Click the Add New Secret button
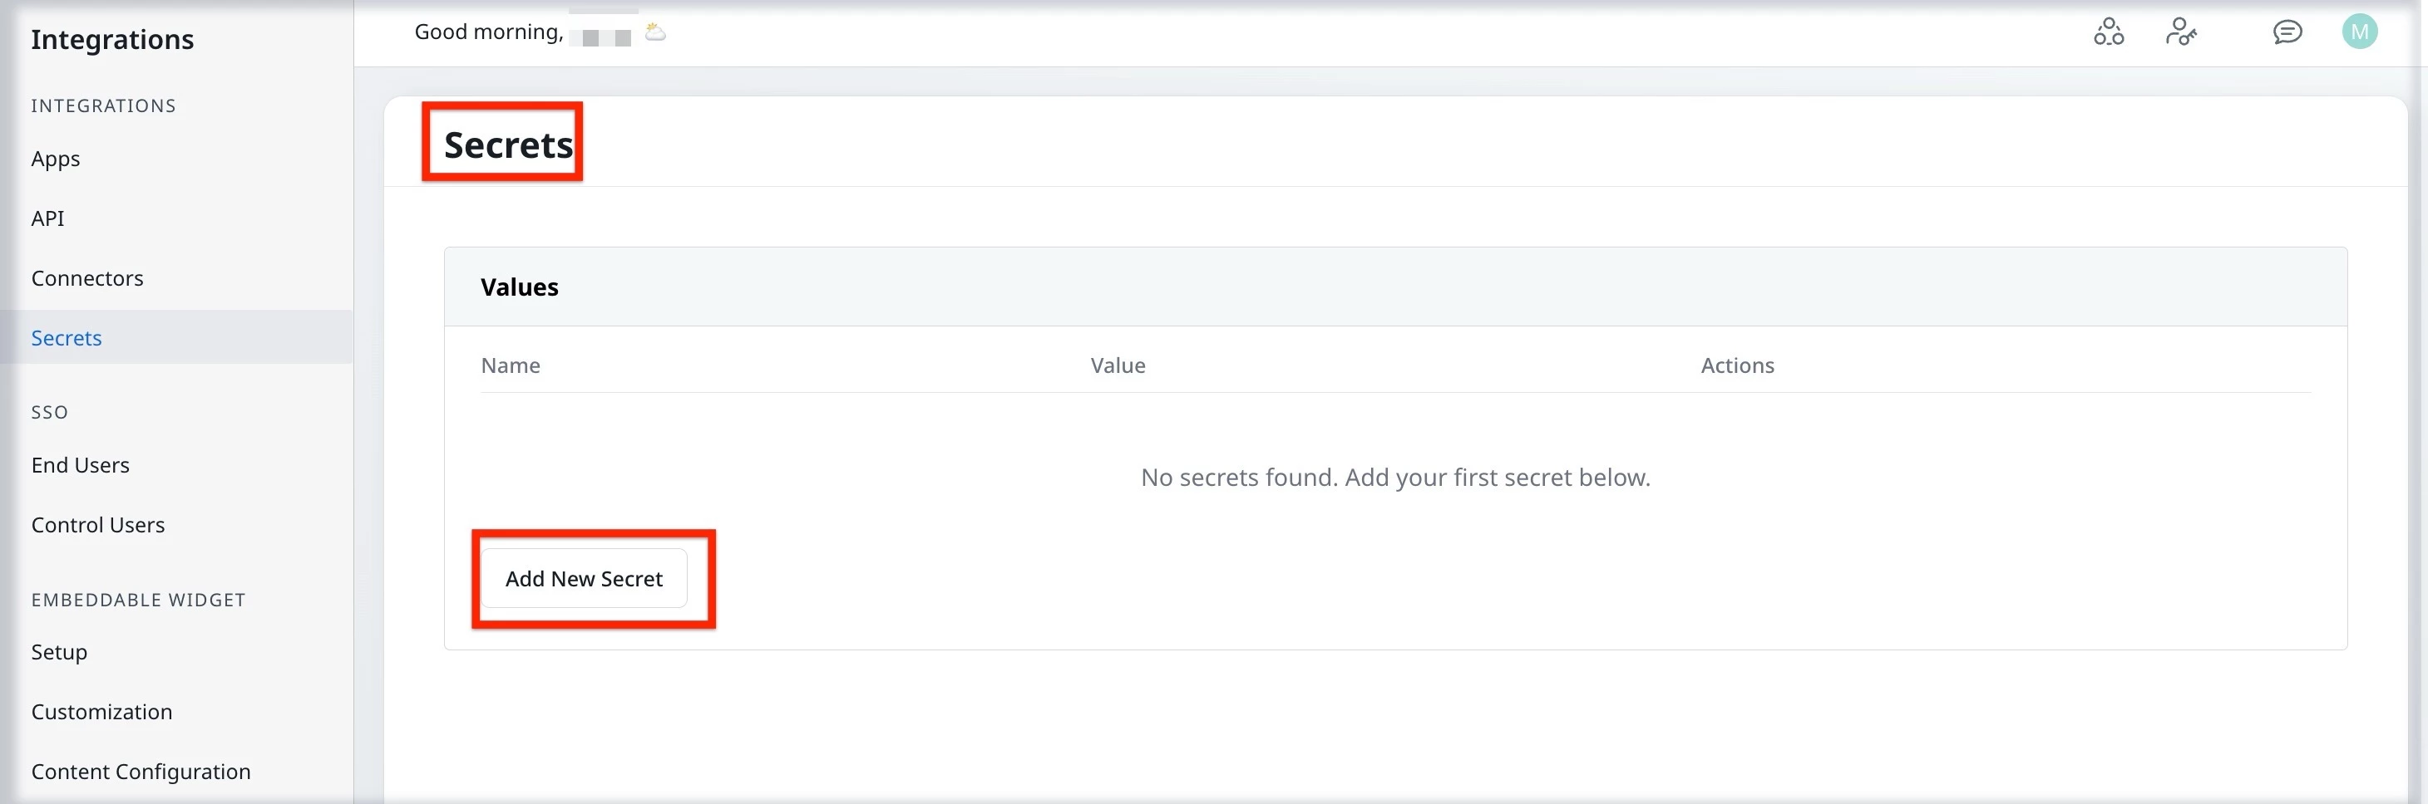Image resolution: width=2428 pixels, height=804 pixels. [x=583, y=578]
